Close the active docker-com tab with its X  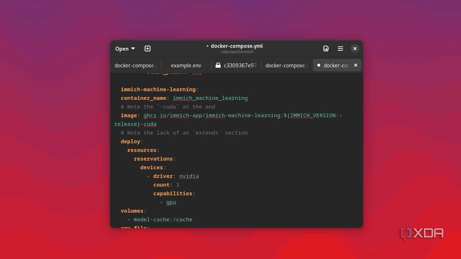(355, 65)
